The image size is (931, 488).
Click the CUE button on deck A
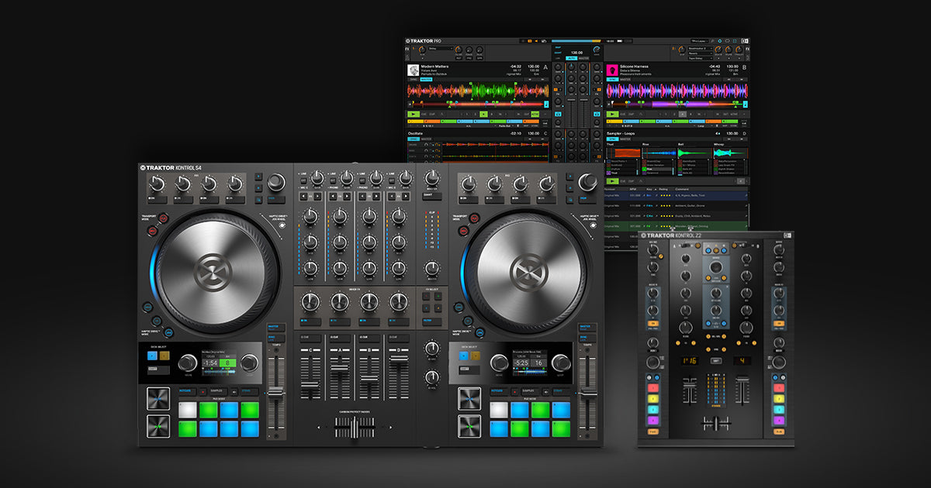click(424, 114)
